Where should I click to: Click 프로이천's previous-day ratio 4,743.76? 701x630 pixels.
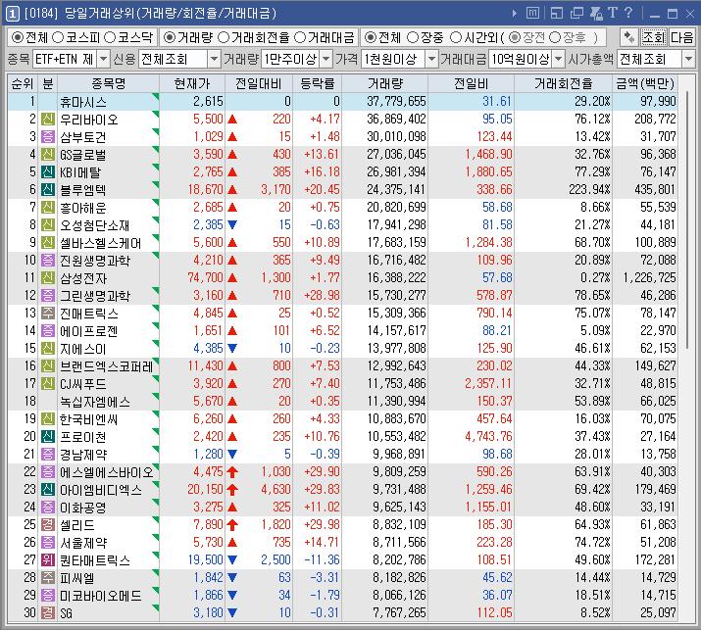tap(488, 437)
